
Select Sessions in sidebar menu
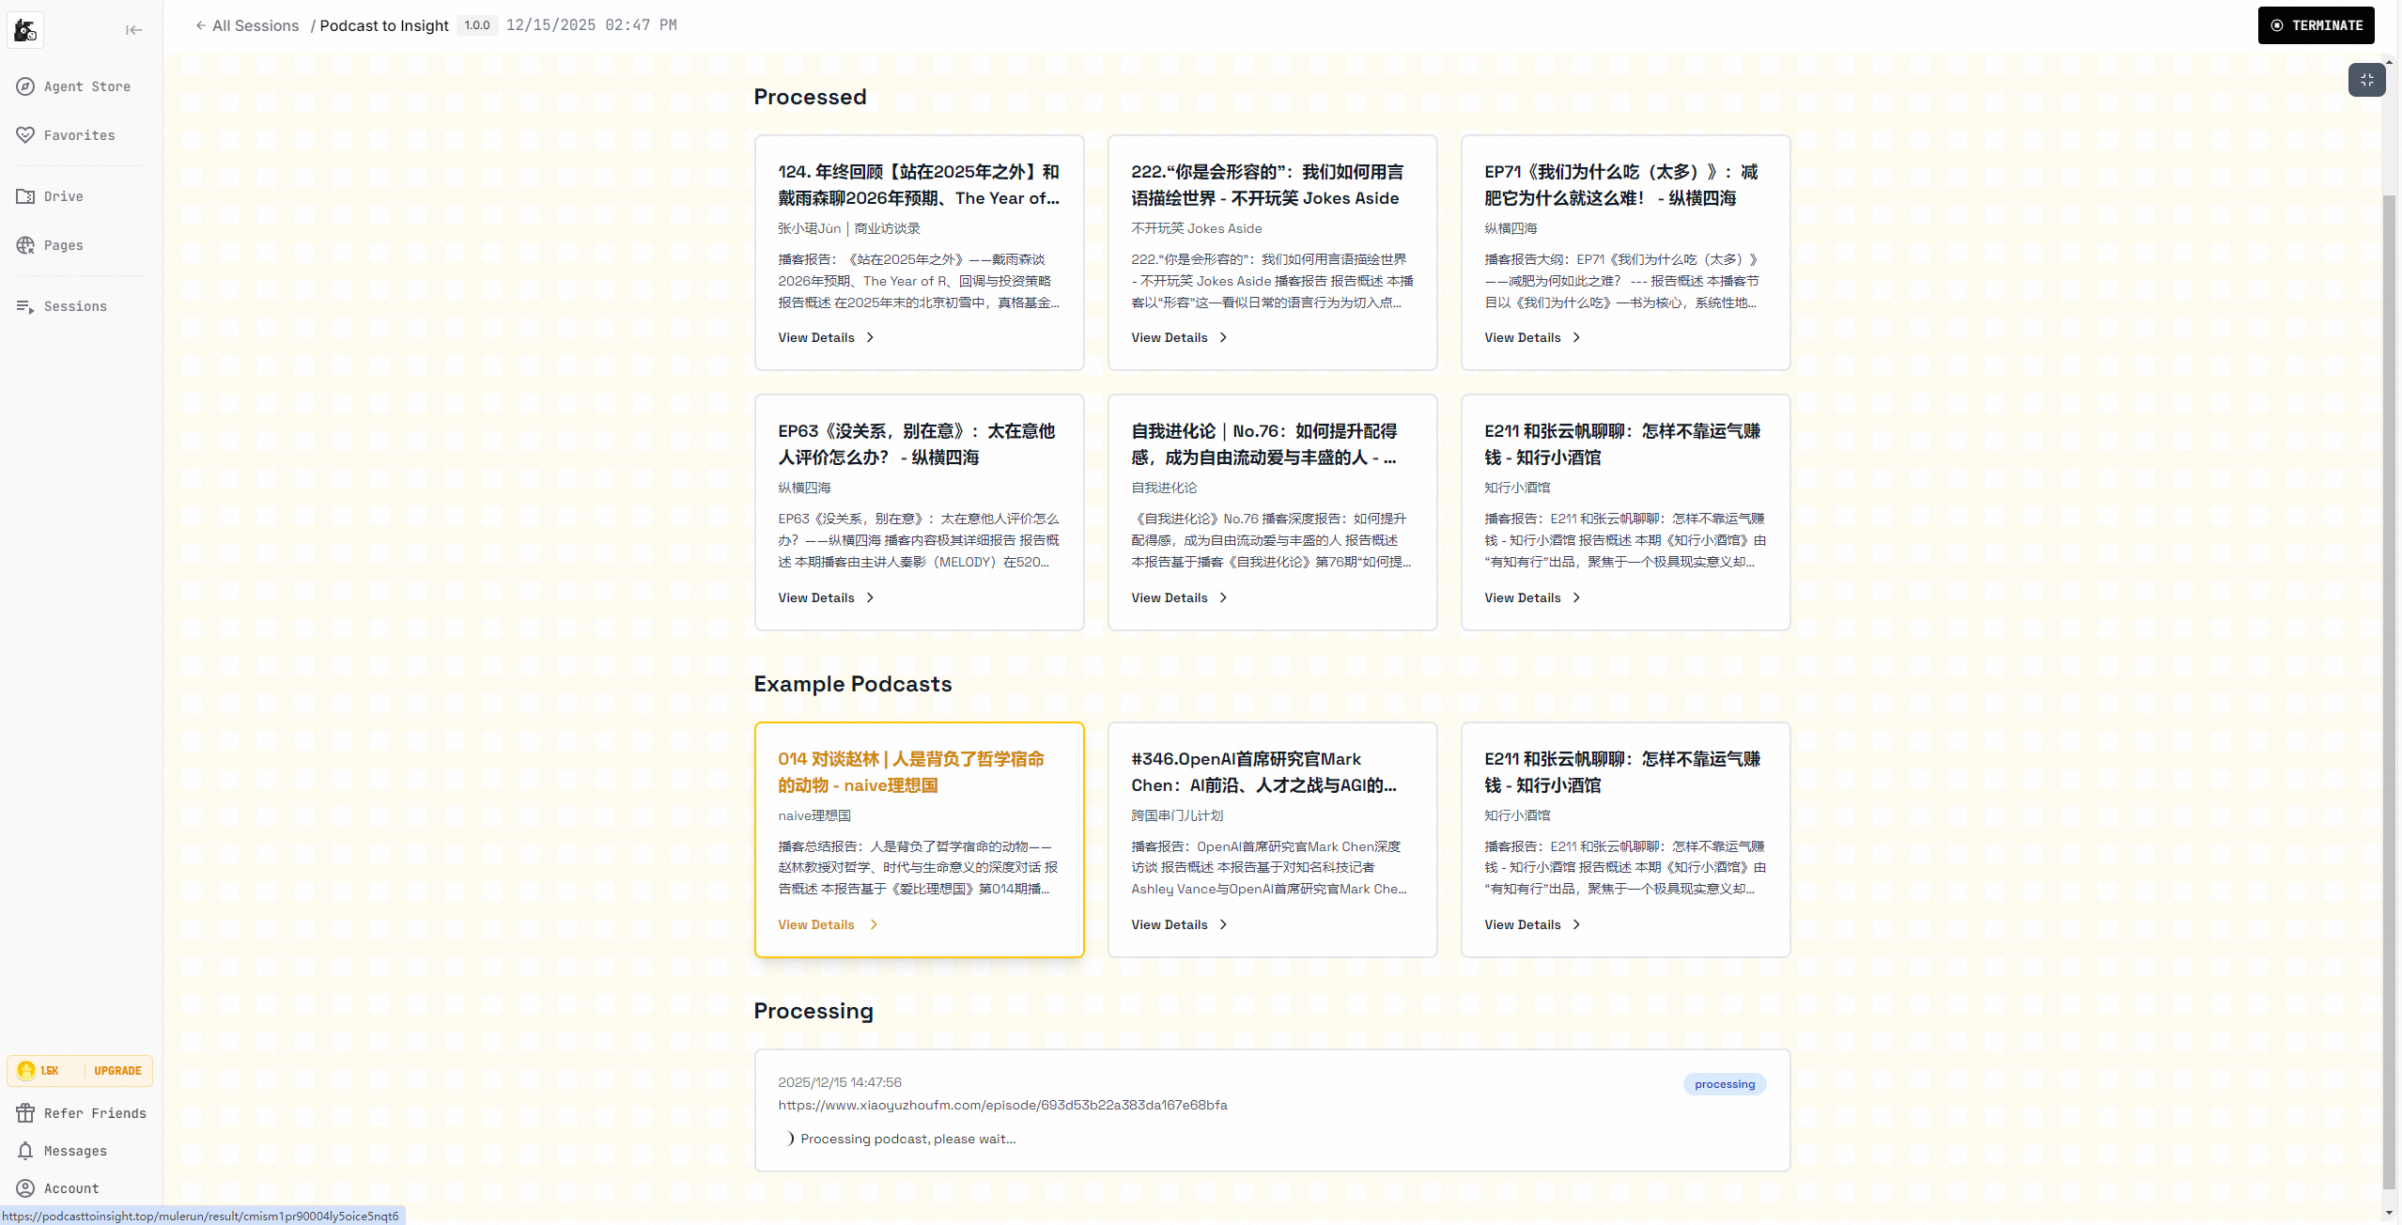(x=75, y=306)
